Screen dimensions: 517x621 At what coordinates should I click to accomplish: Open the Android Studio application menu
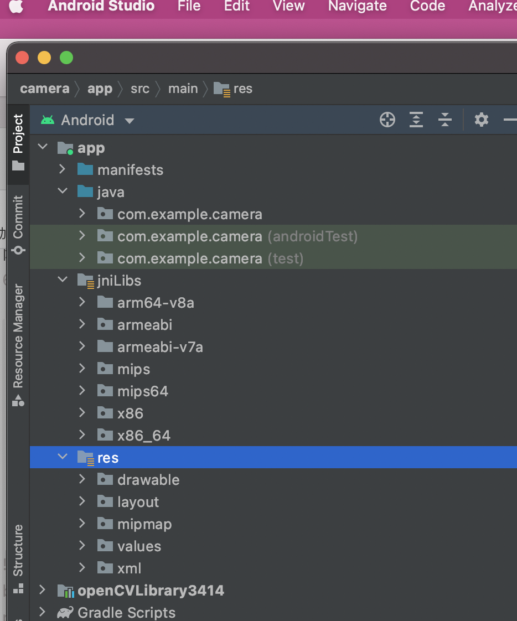coord(101,6)
